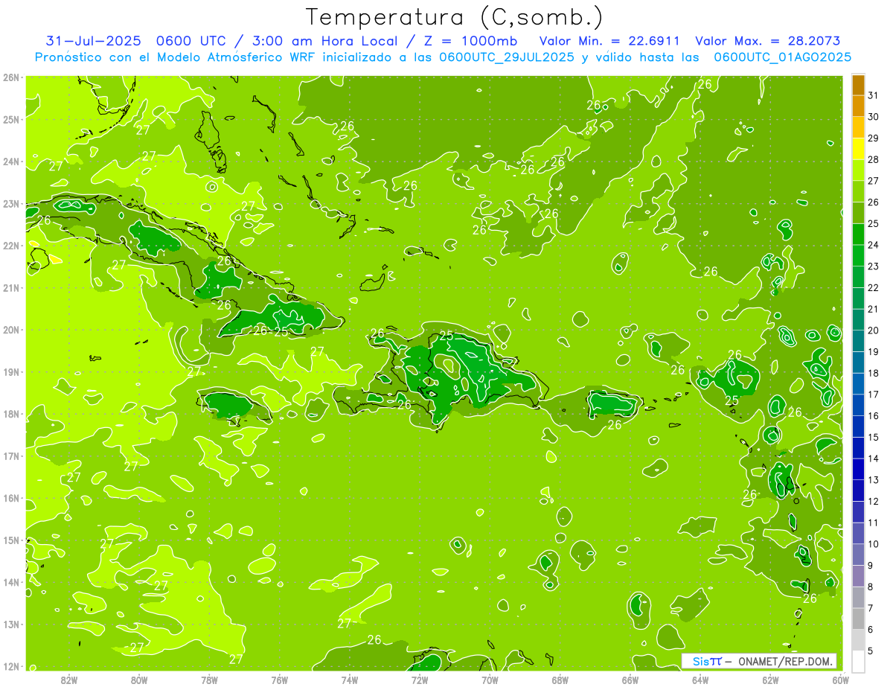Click the 74W longitude axis label
Screen dimensions: 893x690
pos(349,679)
